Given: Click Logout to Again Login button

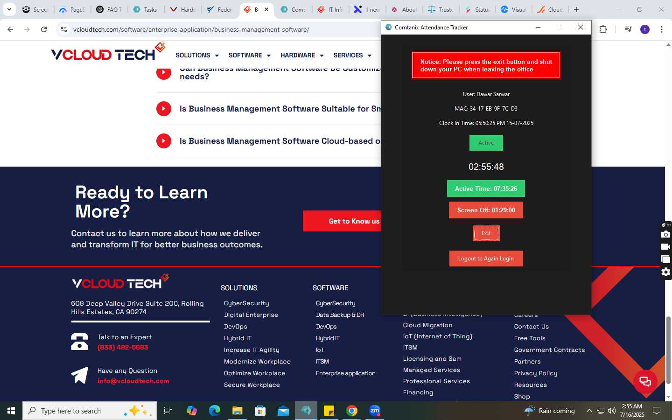Looking at the screenshot, I should click(486, 259).
